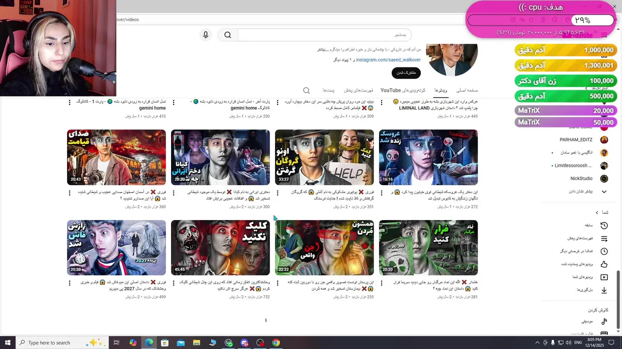The height and width of the screenshot is (349, 622).
Task: Open Watch Later clock icon in sidebar
Action: (604, 252)
